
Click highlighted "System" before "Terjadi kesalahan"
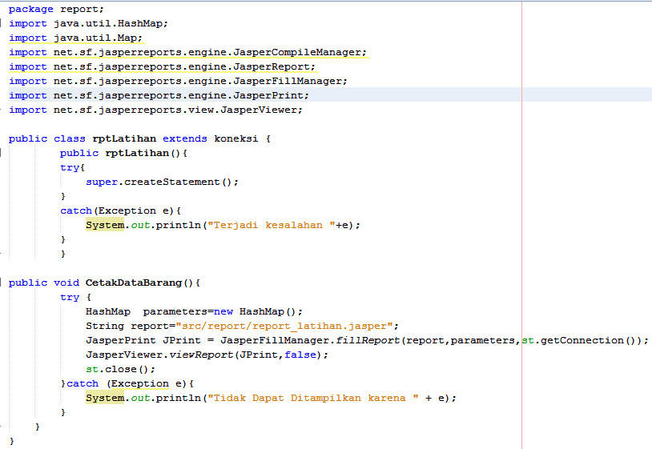(105, 225)
